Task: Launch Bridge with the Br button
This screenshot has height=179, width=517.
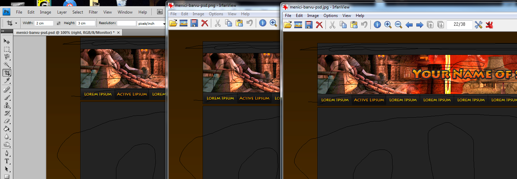Action: point(160,12)
